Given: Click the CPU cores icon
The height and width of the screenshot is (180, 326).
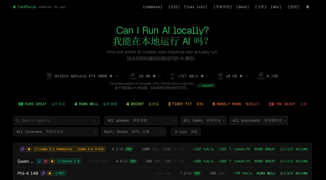Looking at the screenshot, I should pyautogui.click(x=261, y=75).
